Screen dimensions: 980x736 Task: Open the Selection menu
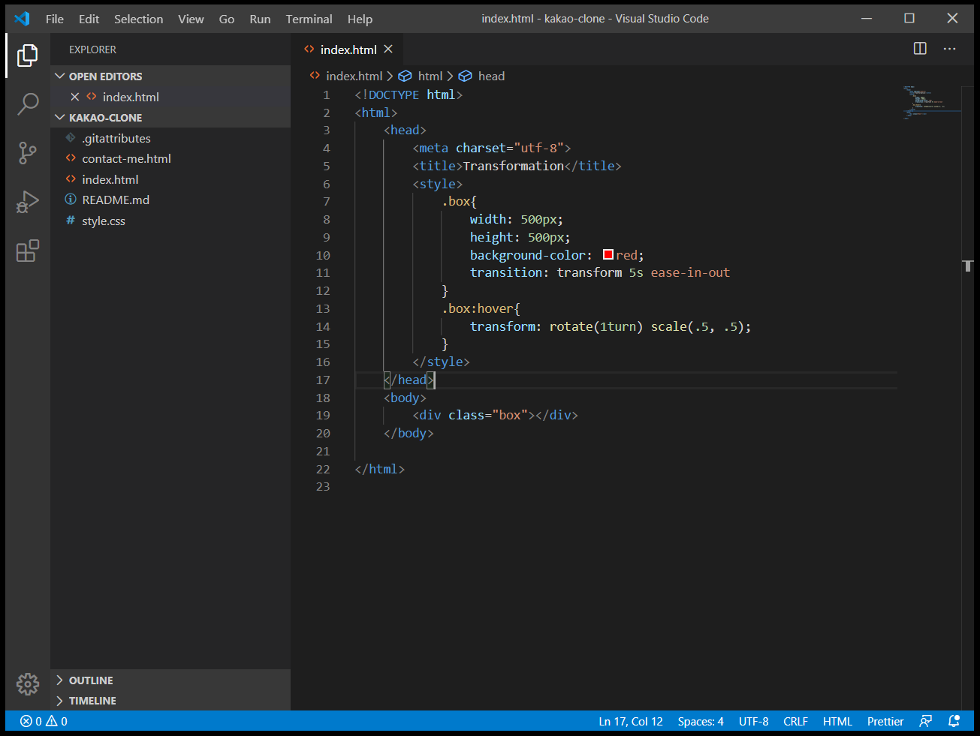pos(138,19)
